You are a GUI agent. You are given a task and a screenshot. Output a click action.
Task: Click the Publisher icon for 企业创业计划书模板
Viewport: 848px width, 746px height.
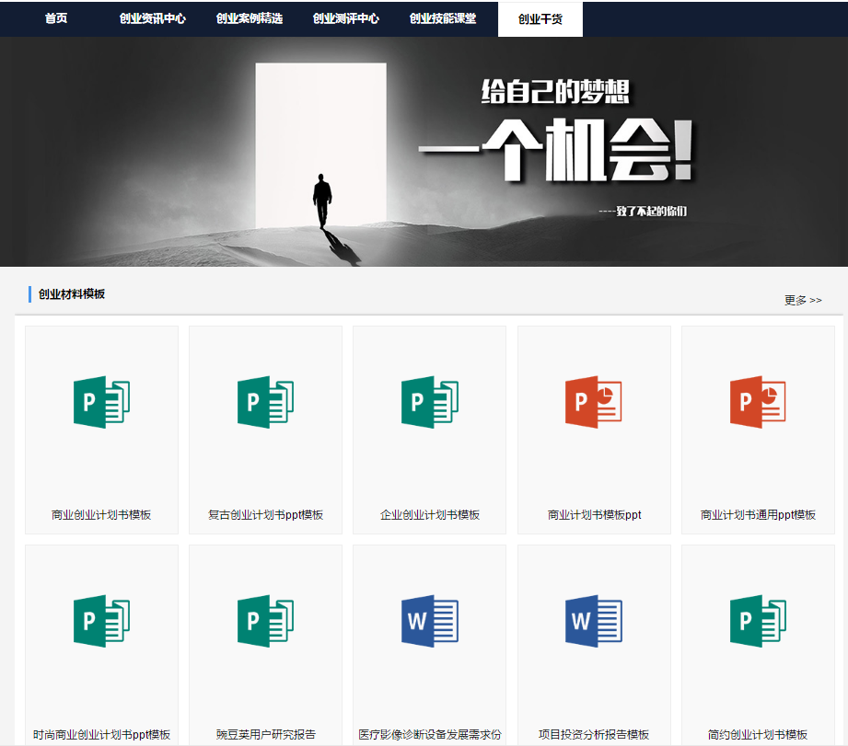pyautogui.click(x=429, y=402)
